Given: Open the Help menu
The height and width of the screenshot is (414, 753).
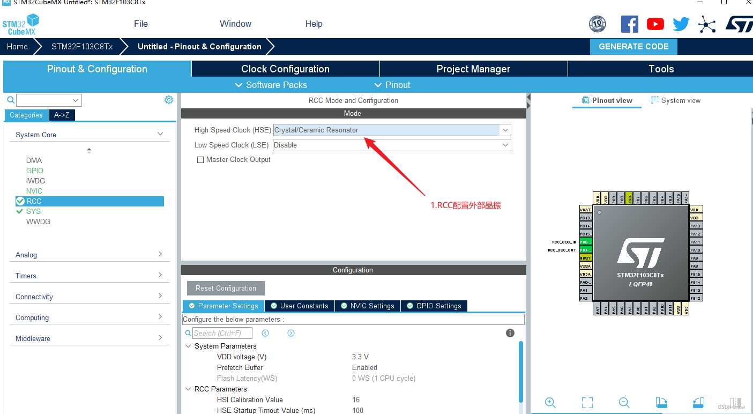Looking at the screenshot, I should [x=314, y=24].
